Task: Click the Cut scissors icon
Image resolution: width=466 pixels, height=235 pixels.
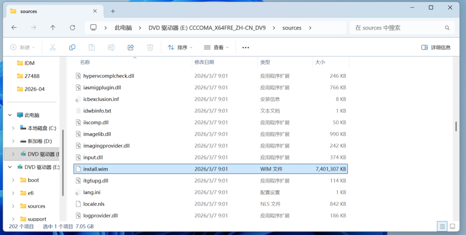Action: click(53, 47)
